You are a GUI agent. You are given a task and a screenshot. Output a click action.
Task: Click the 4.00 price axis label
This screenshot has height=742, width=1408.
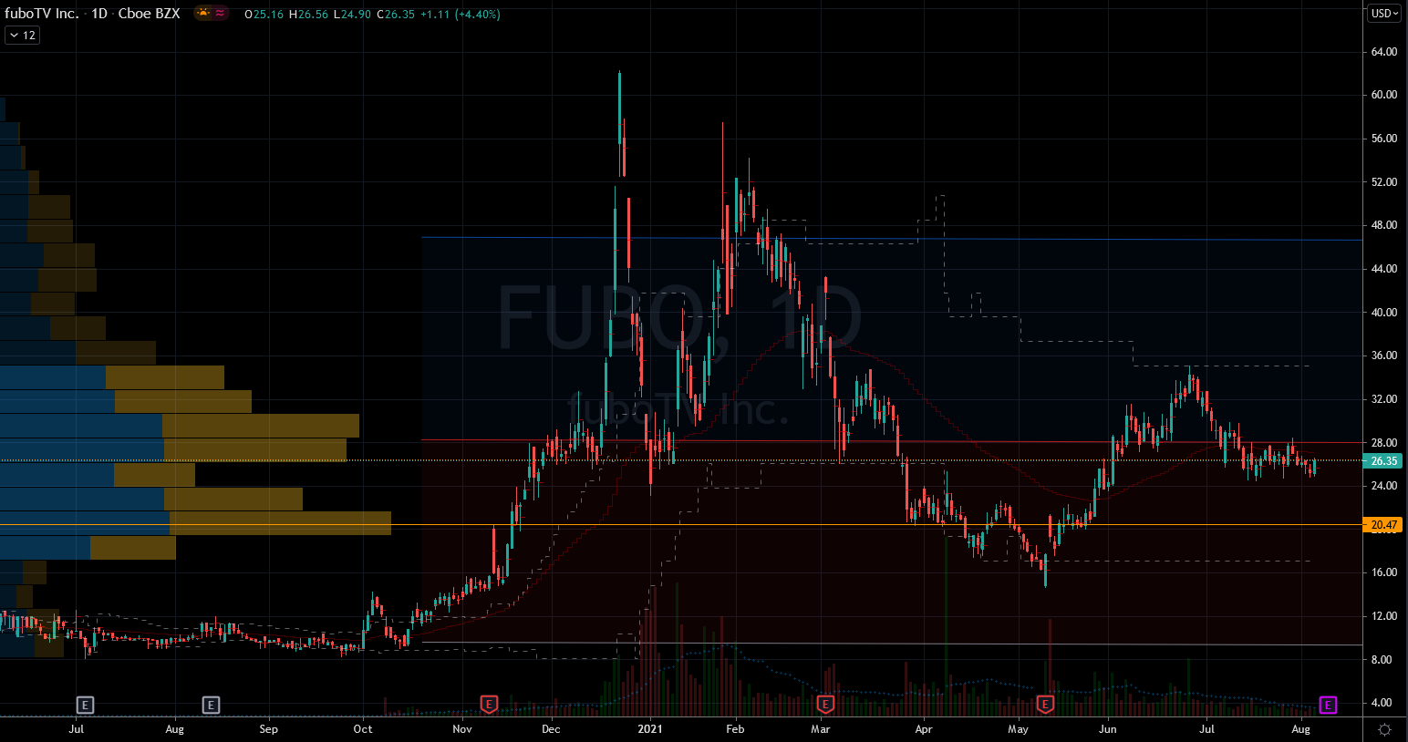click(1383, 703)
